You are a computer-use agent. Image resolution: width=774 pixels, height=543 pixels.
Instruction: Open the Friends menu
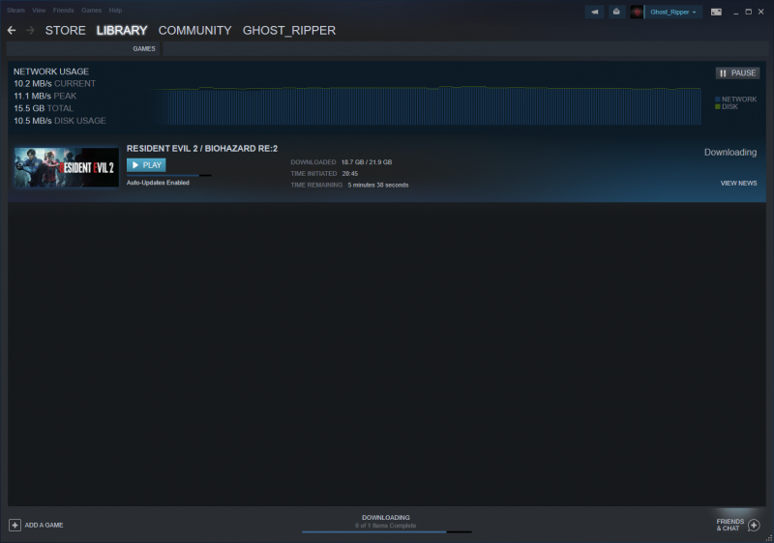pyautogui.click(x=63, y=10)
